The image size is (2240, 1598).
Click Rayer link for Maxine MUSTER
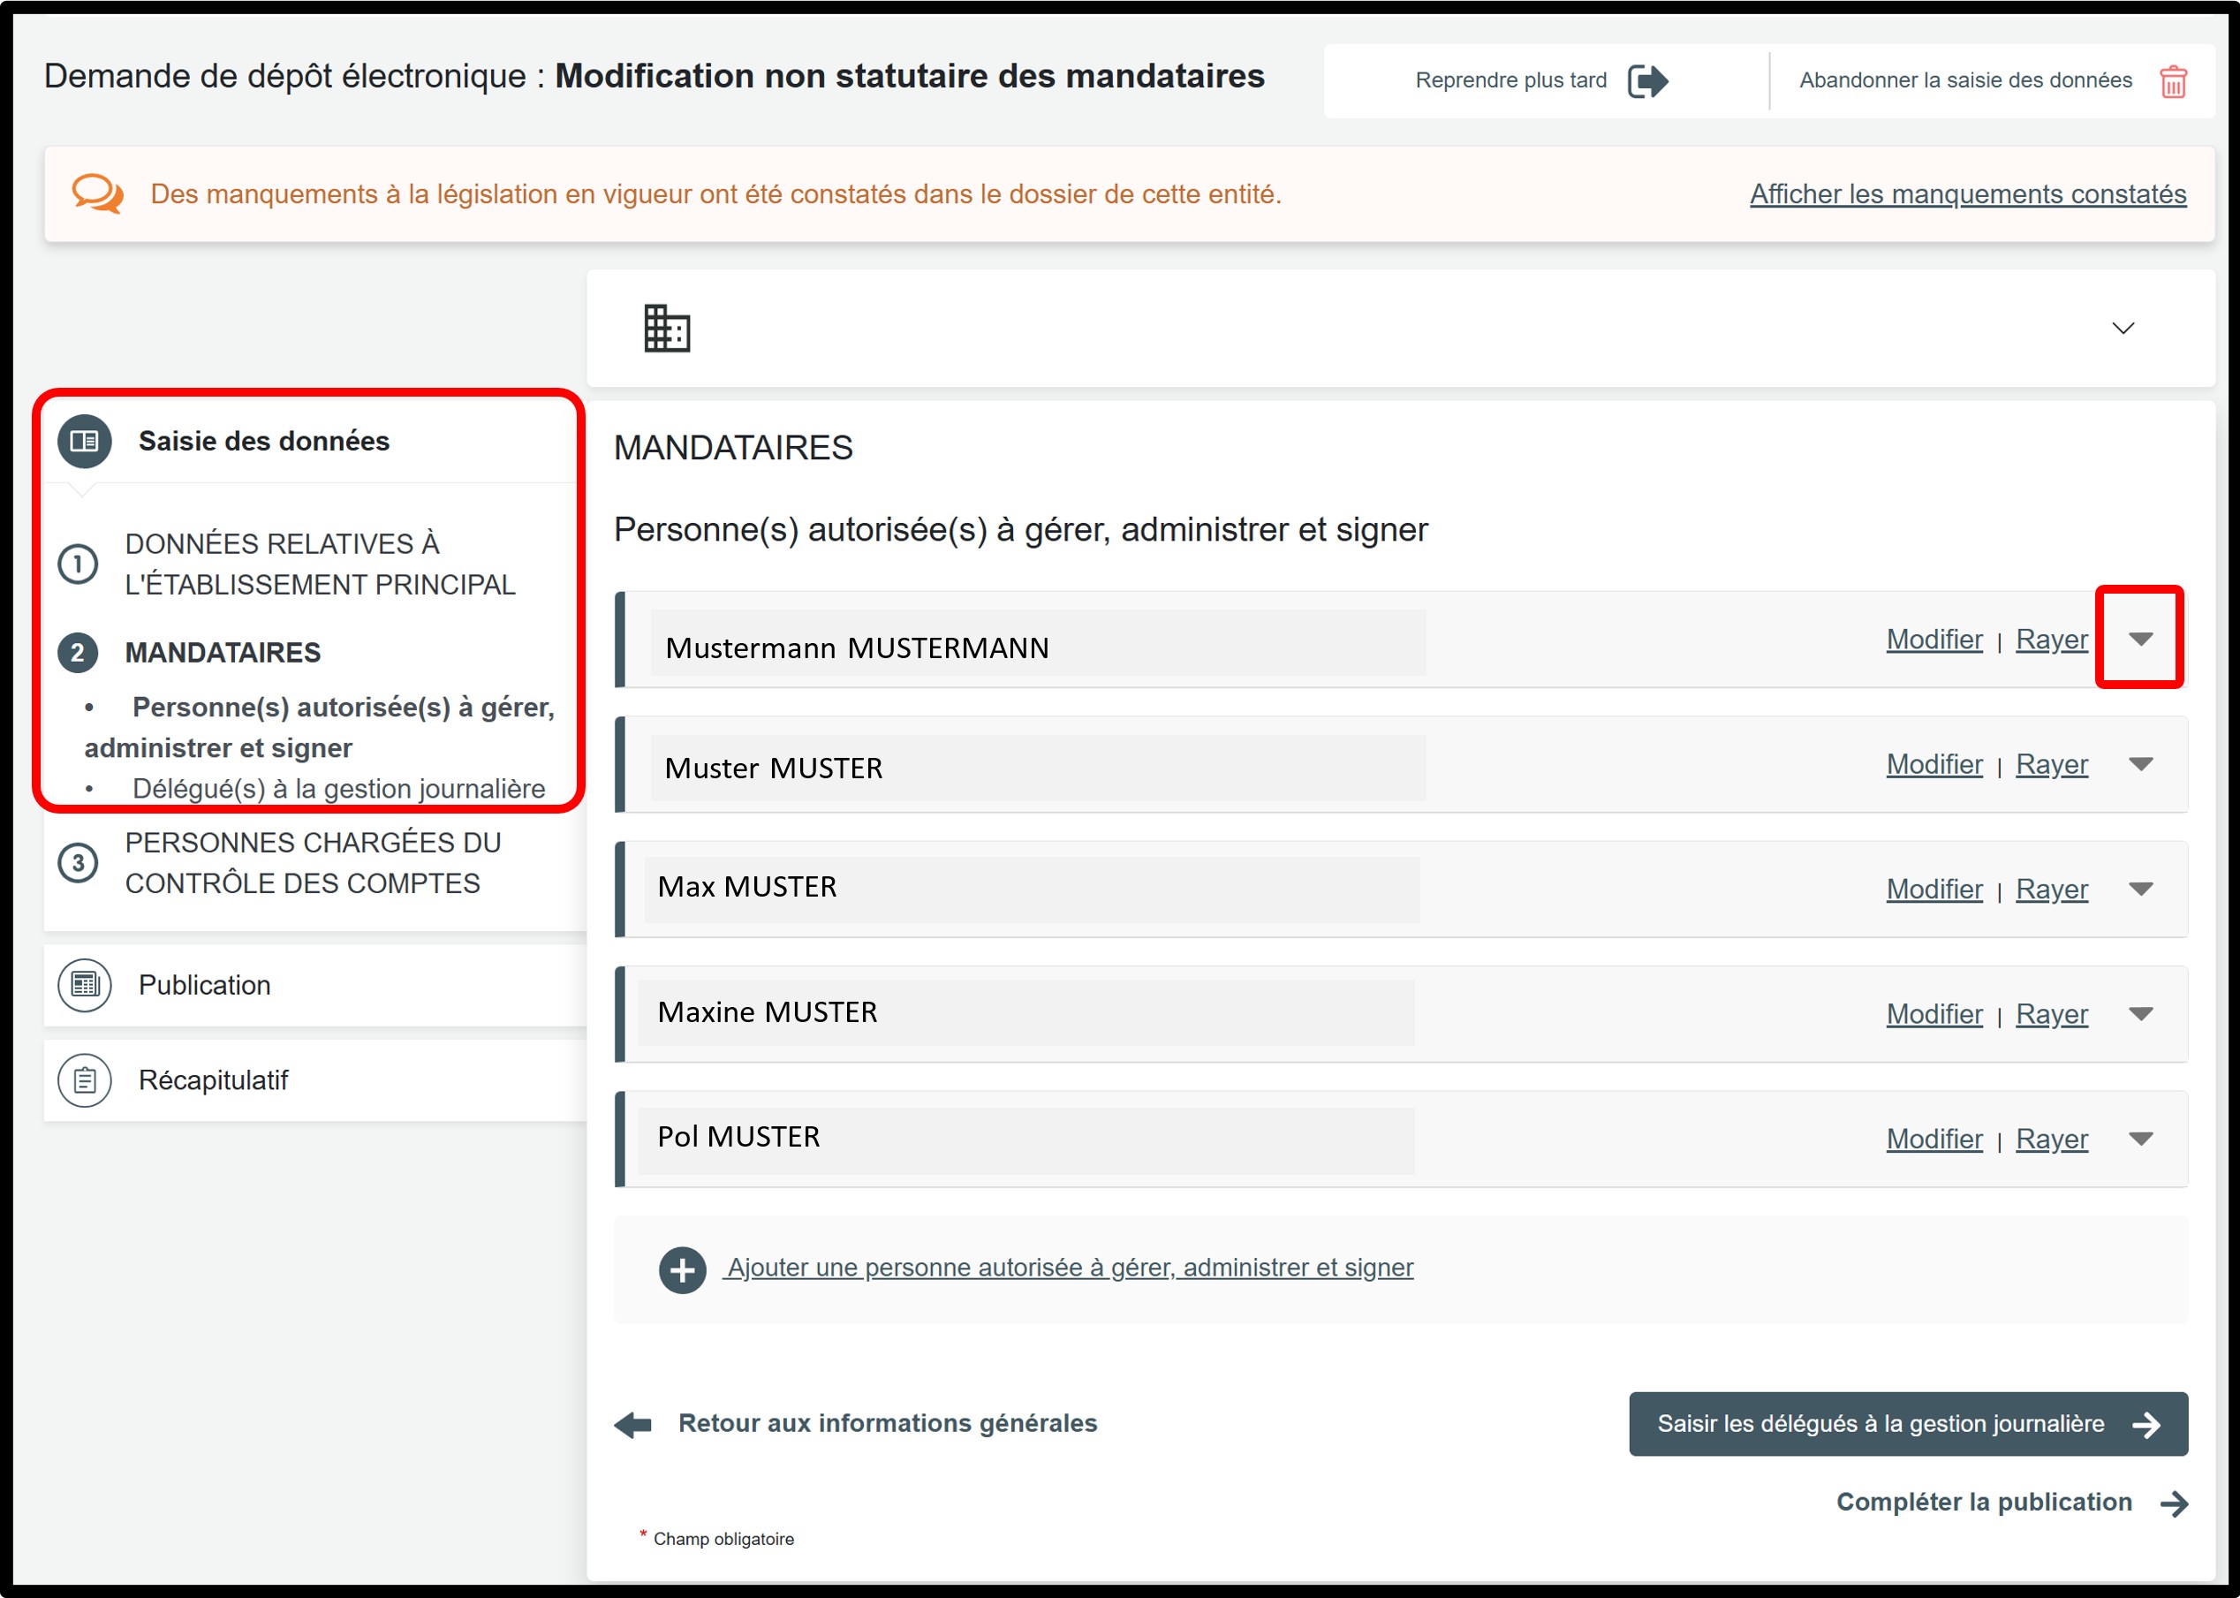[x=2051, y=1014]
